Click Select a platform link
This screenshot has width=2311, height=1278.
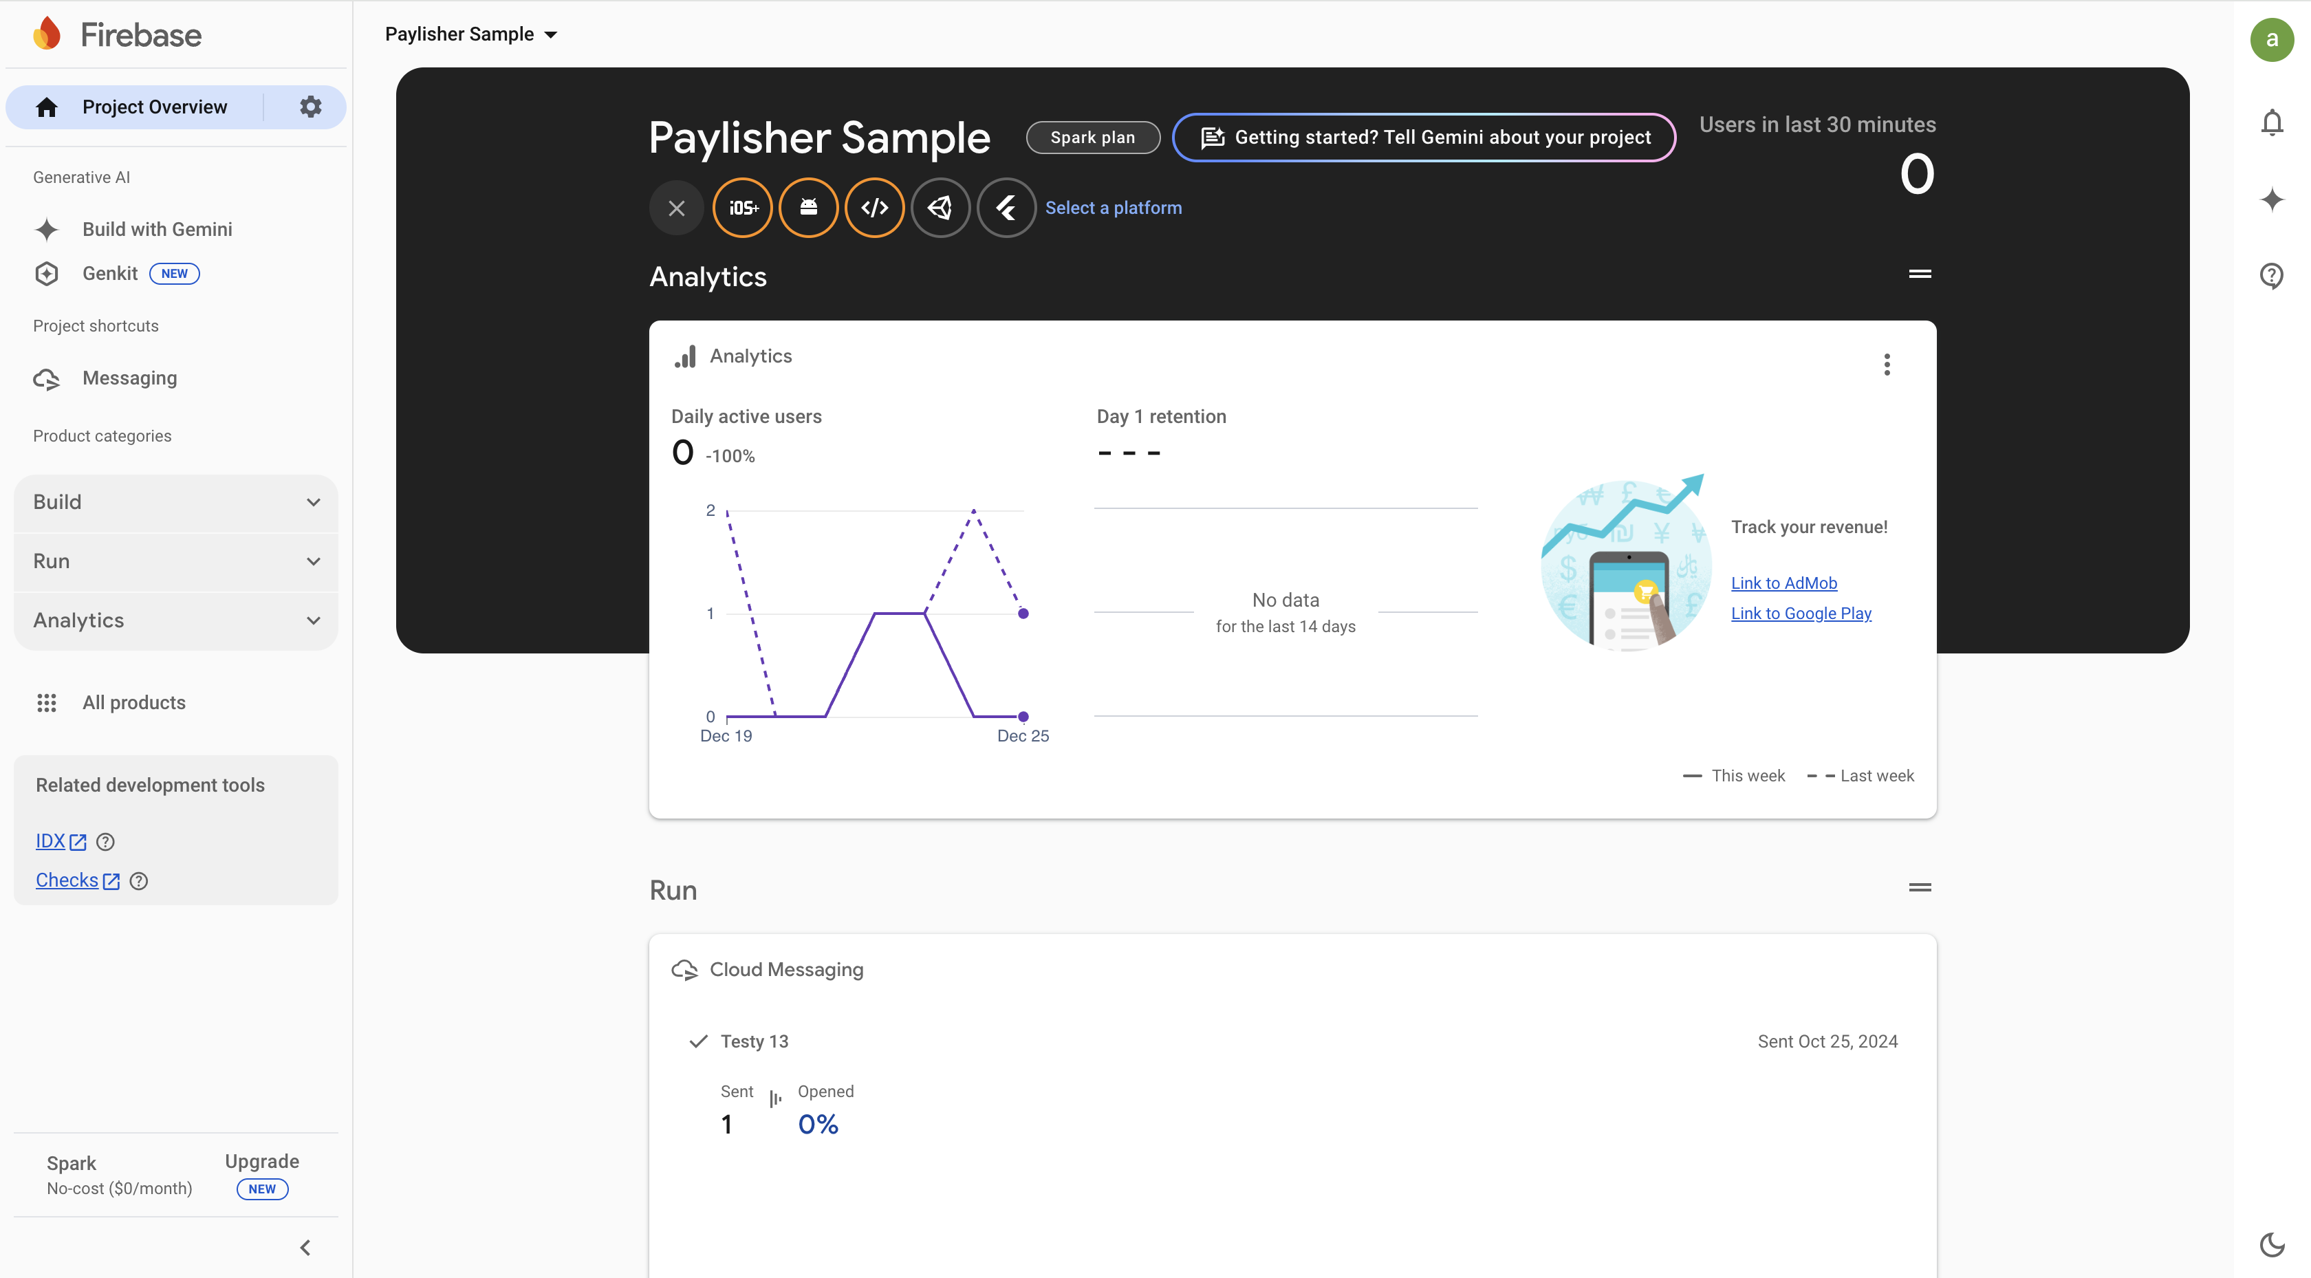pos(1114,208)
